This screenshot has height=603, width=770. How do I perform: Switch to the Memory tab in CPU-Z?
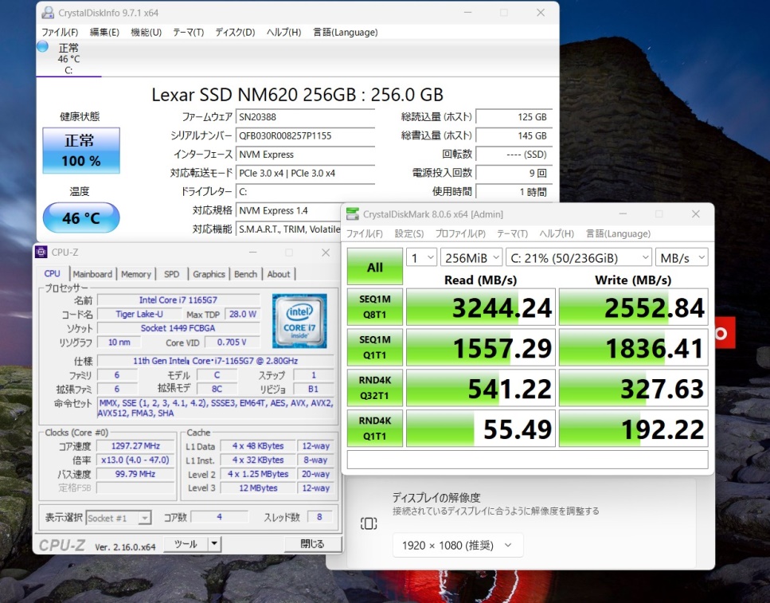click(136, 274)
